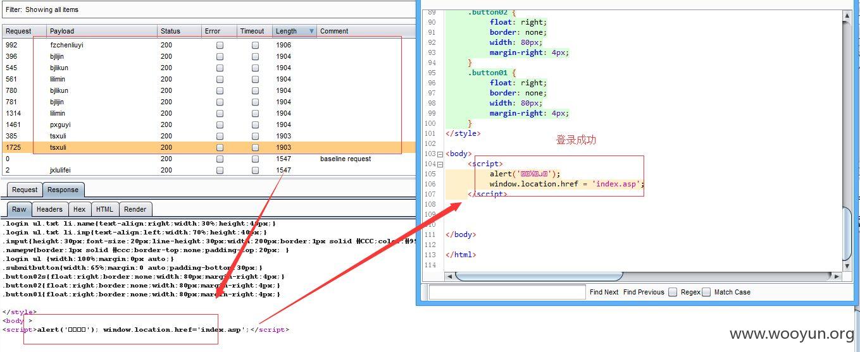Collapse the body fold marker at line 103
This screenshot has width=860, height=352.
tap(440, 154)
